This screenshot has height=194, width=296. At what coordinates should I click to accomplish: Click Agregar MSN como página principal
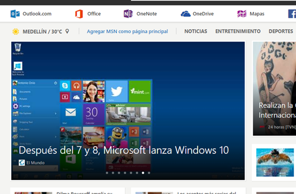pos(127,31)
